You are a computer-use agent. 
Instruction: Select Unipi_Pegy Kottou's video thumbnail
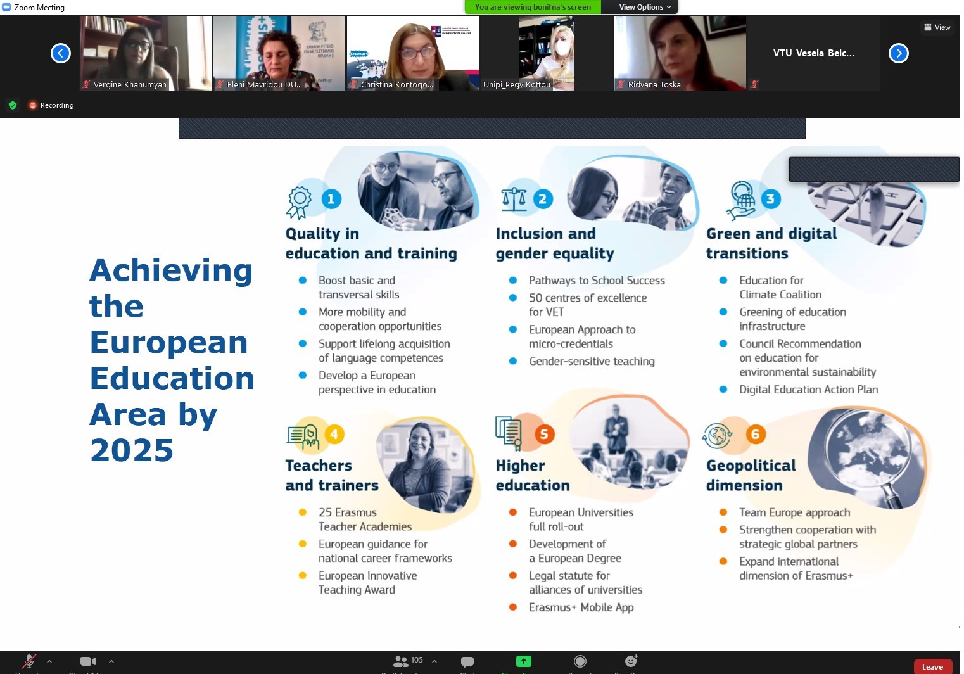coord(547,53)
